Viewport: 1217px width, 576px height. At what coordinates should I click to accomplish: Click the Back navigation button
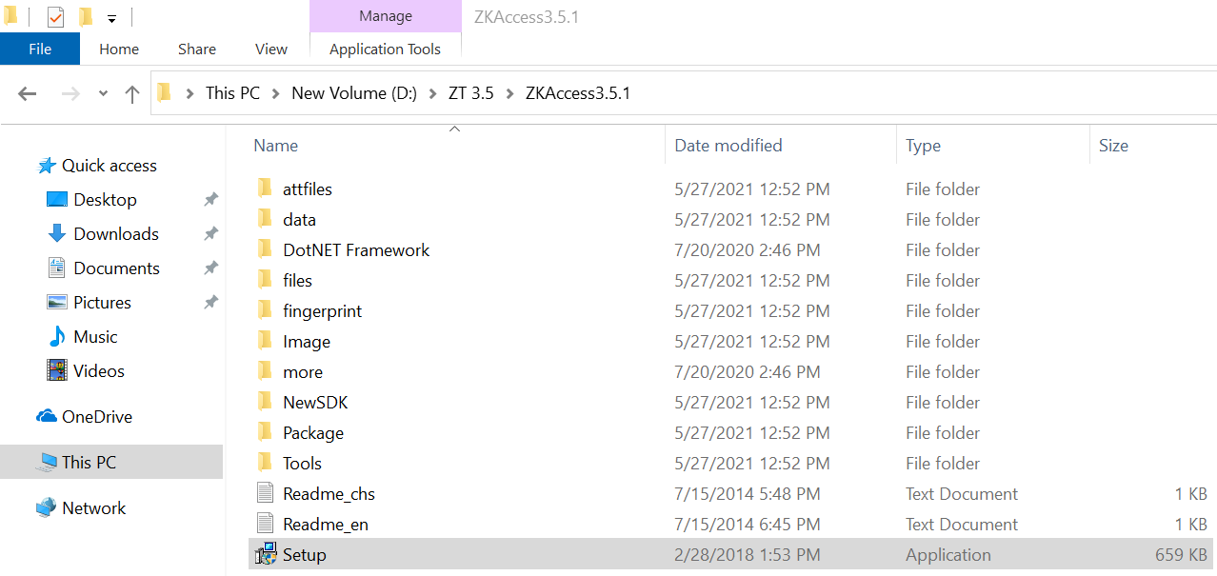click(27, 92)
